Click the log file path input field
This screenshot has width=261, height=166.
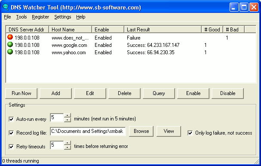coord(88,131)
